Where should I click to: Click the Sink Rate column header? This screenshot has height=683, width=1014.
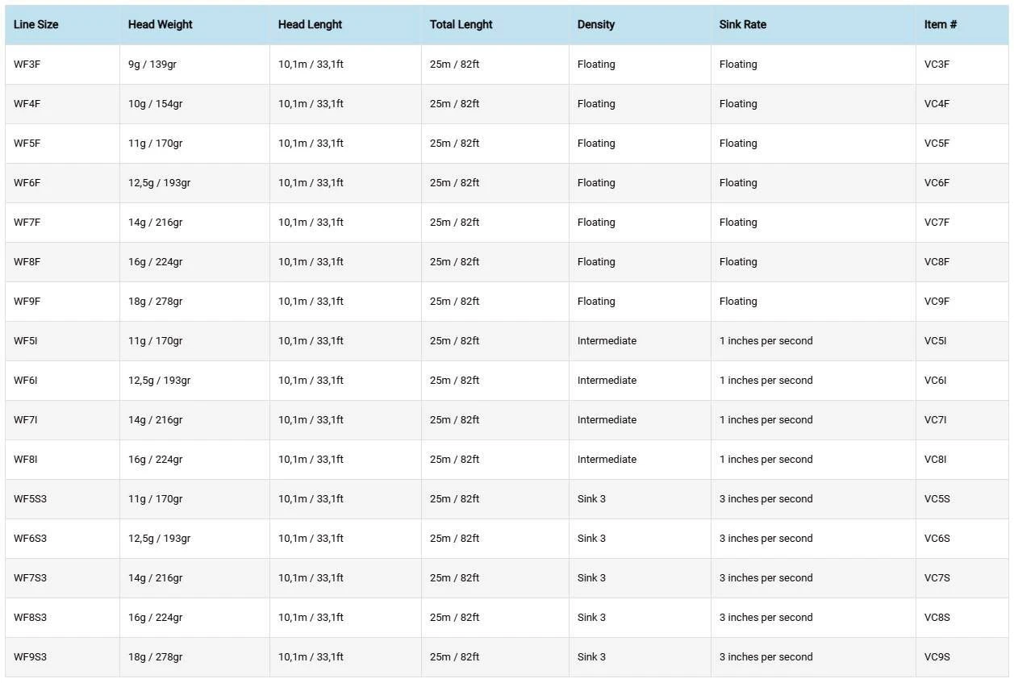(x=742, y=25)
